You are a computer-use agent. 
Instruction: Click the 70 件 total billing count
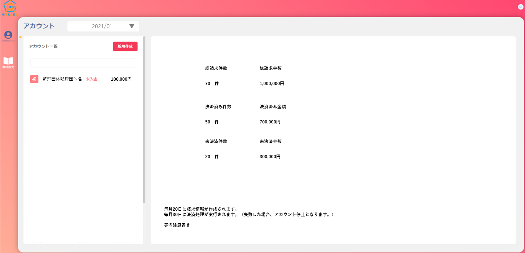(x=212, y=84)
